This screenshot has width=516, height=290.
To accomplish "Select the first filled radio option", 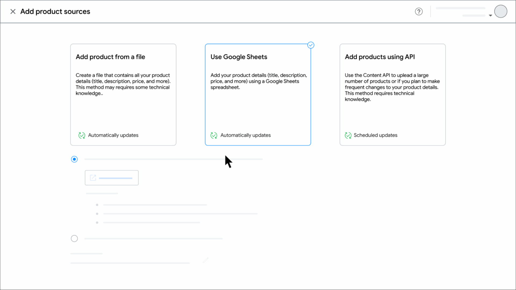I will click(x=74, y=159).
